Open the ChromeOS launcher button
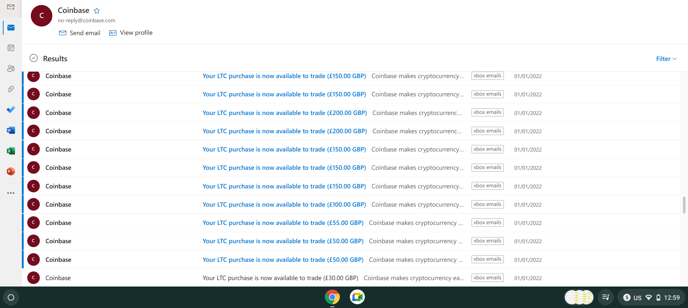The image size is (688, 308). (x=11, y=297)
